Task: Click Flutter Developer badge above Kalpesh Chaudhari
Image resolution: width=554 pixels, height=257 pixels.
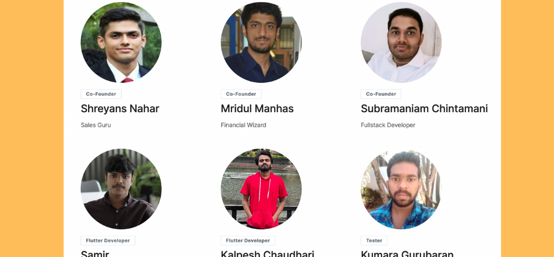Action: 248,241
